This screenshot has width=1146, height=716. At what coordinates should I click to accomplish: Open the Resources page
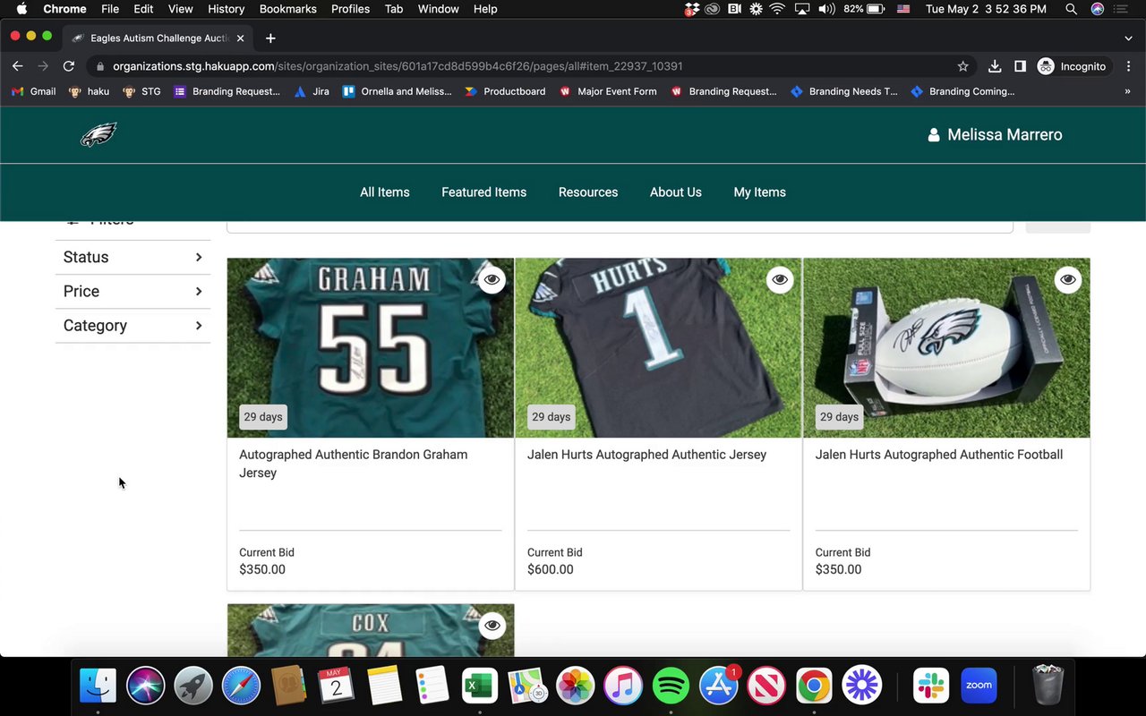pos(588,192)
